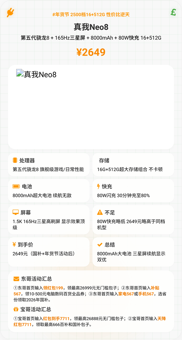This screenshot has height=340, width=182.
Task: Click the green pound sign icon
Action: (173, 12)
